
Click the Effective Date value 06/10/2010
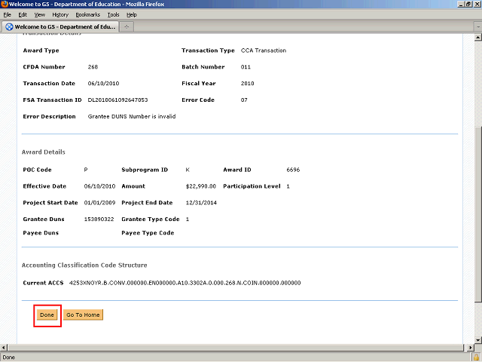[x=99, y=186]
